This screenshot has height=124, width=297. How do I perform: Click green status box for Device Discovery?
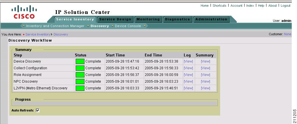(x=80, y=61)
